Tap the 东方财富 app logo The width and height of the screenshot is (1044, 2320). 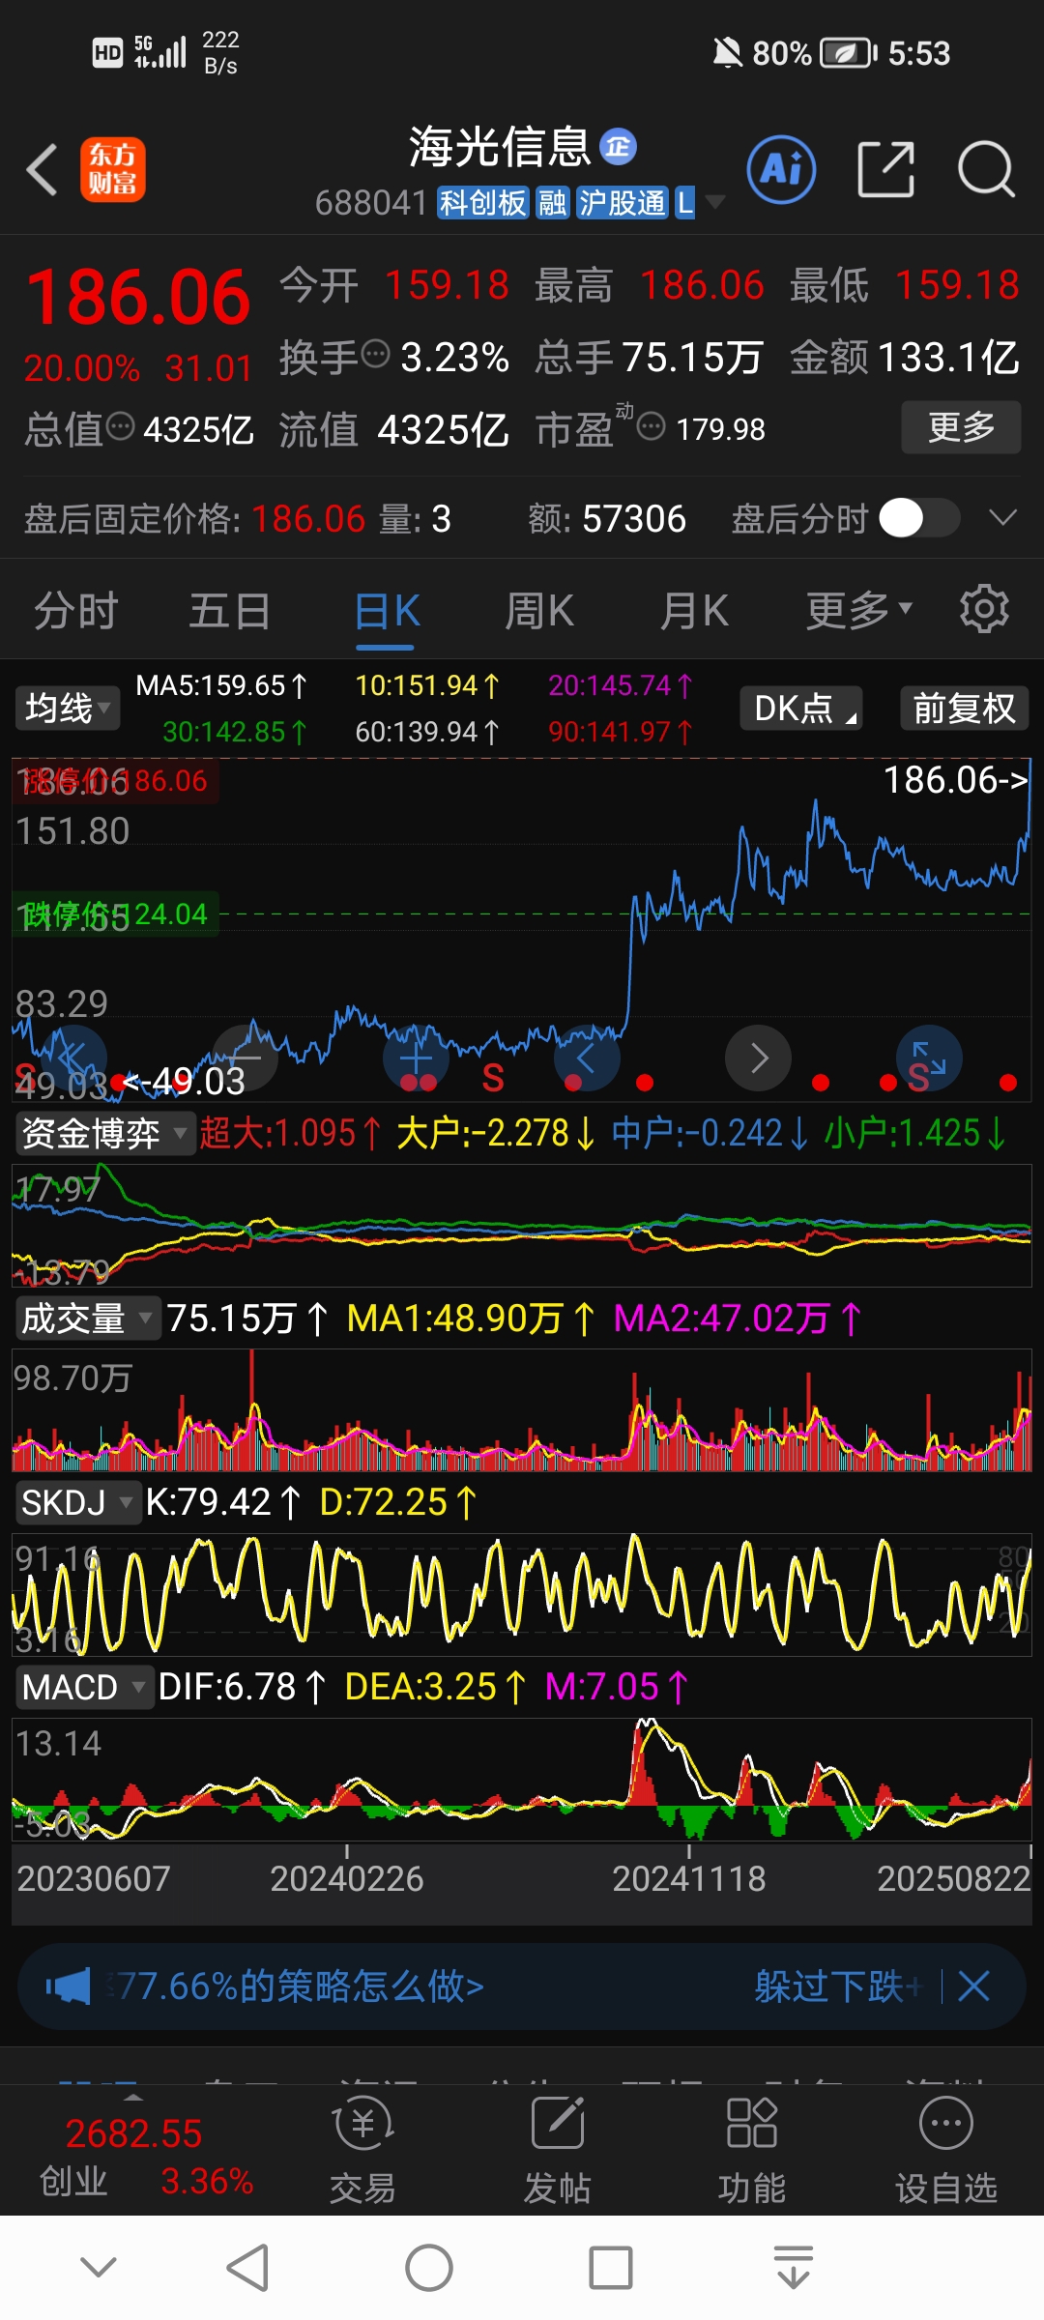pyautogui.click(x=112, y=170)
